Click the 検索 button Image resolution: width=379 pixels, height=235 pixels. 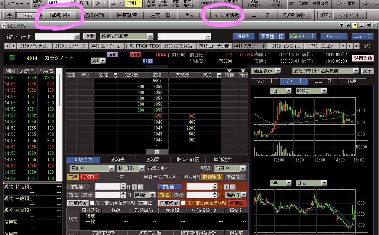pos(90,36)
